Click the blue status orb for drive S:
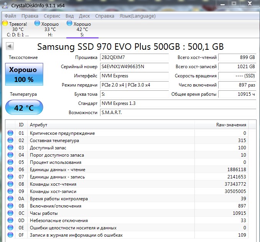The height and width of the screenshot is (242, 260). point(69,23)
